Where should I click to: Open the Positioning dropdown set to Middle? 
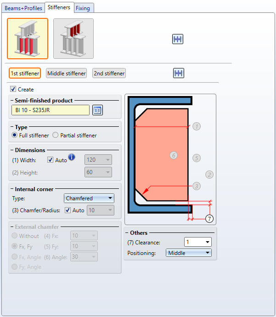pyautogui.click(x=189, y=253)
